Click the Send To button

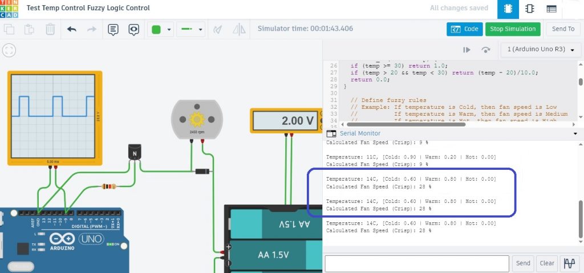[x=563, y=29]
